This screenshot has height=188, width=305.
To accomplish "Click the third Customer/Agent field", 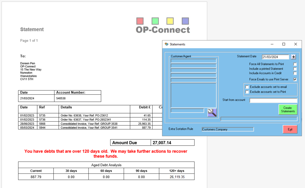I will (194, 70).
